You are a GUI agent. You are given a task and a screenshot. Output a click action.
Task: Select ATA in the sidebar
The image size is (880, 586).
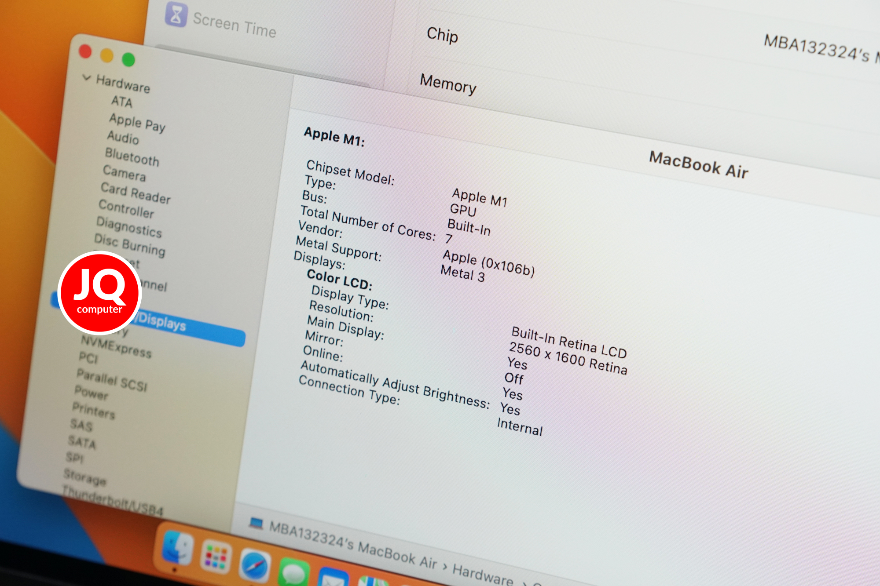click(121, 102)
